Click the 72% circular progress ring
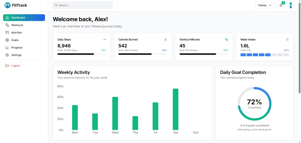The height and width of the screenshot is (143, 301). [254, 104]
